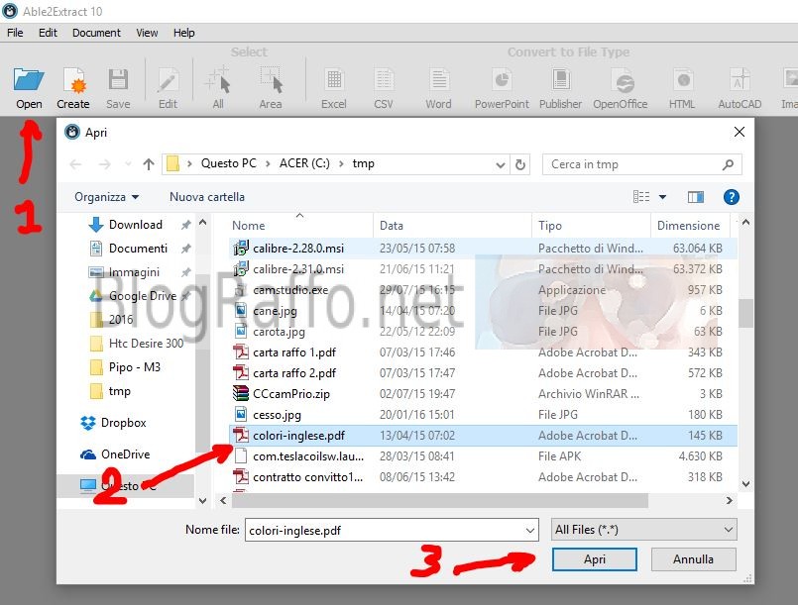Screen dimensions: 798x605
Task: Expand Questo PC breadcrumb chevron
Action: tap(268, 163)
